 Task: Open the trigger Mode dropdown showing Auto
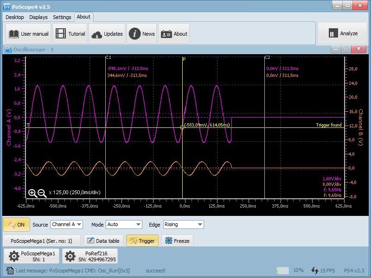pyautogui.click(x=124, y=224)
